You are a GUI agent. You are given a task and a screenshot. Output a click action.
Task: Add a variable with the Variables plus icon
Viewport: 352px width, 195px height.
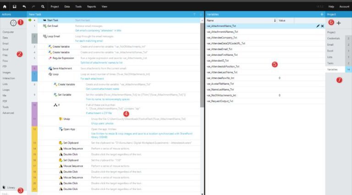click(x=322, y=14)
